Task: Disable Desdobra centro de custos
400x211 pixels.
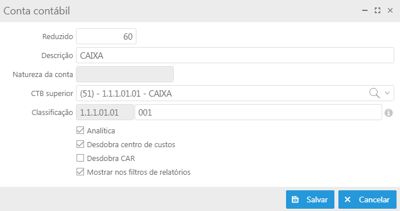Action: click(x=80, y=144)
